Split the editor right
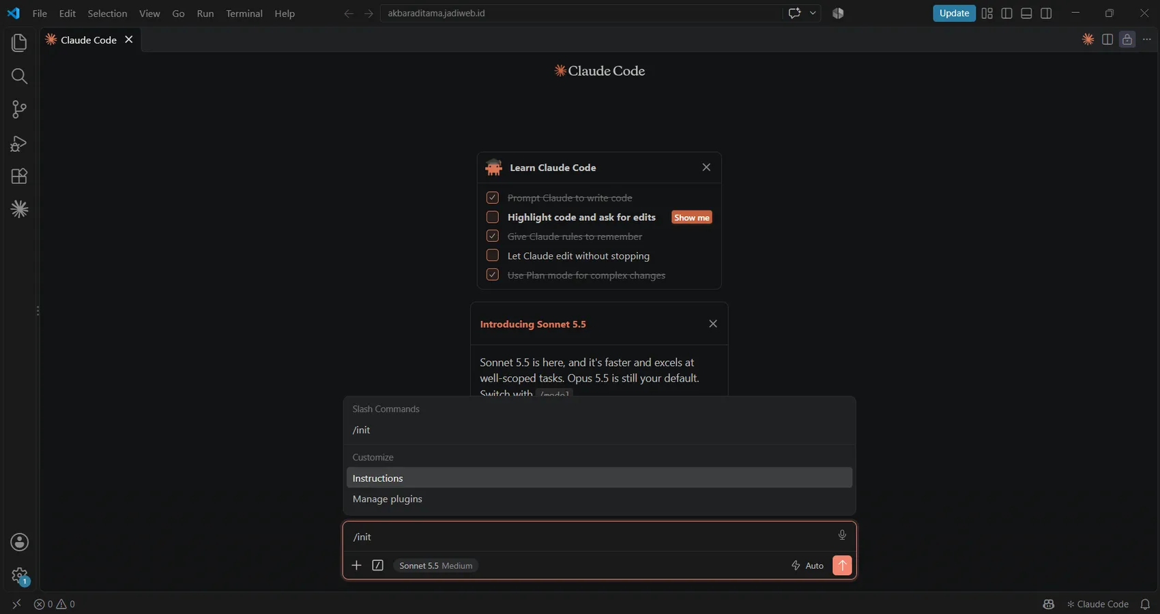Screen dimensions: 1160x614 tap(1107, 40)
